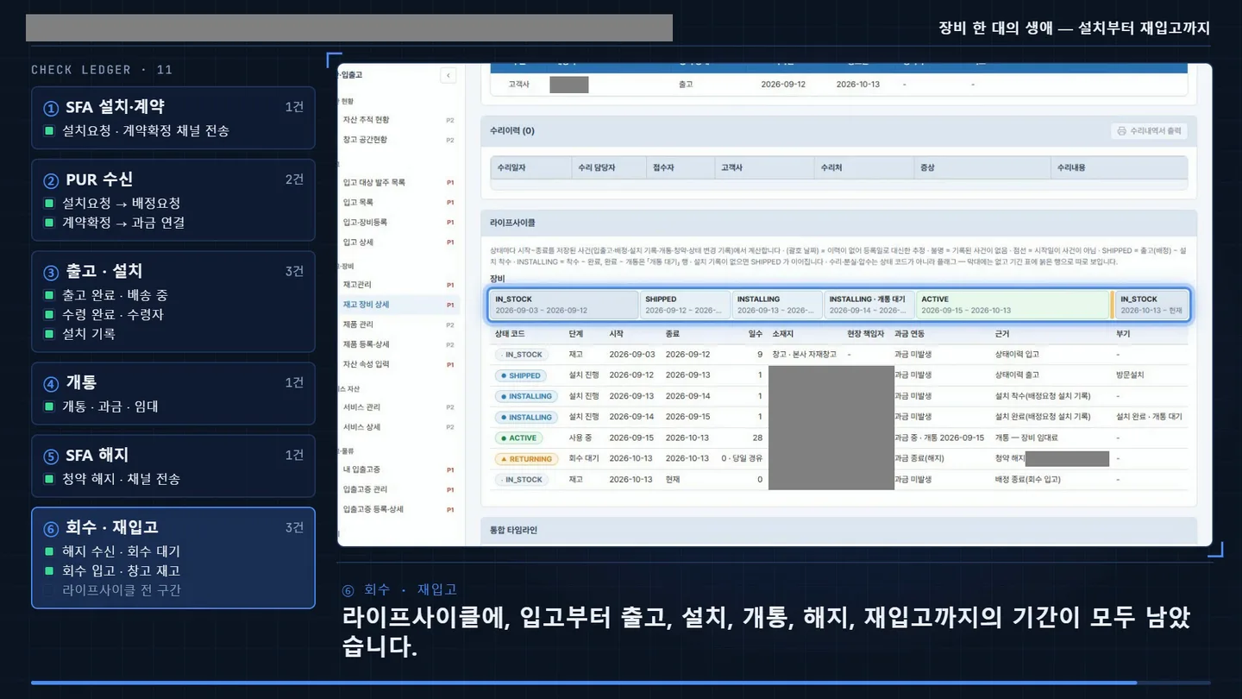Open the 입고·장비등록 menu item

point(365,222)
